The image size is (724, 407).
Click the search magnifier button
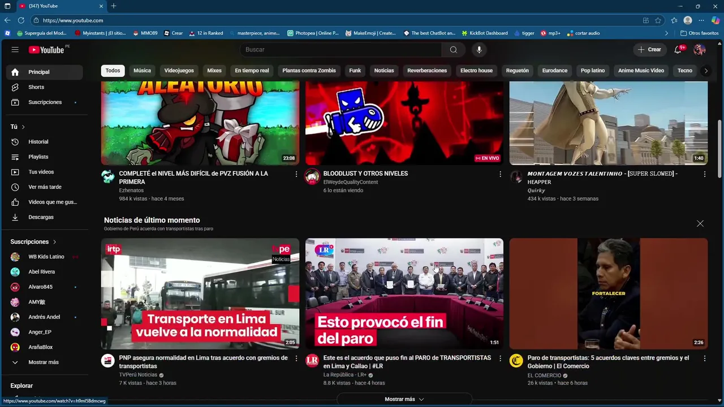pos(454,50)
